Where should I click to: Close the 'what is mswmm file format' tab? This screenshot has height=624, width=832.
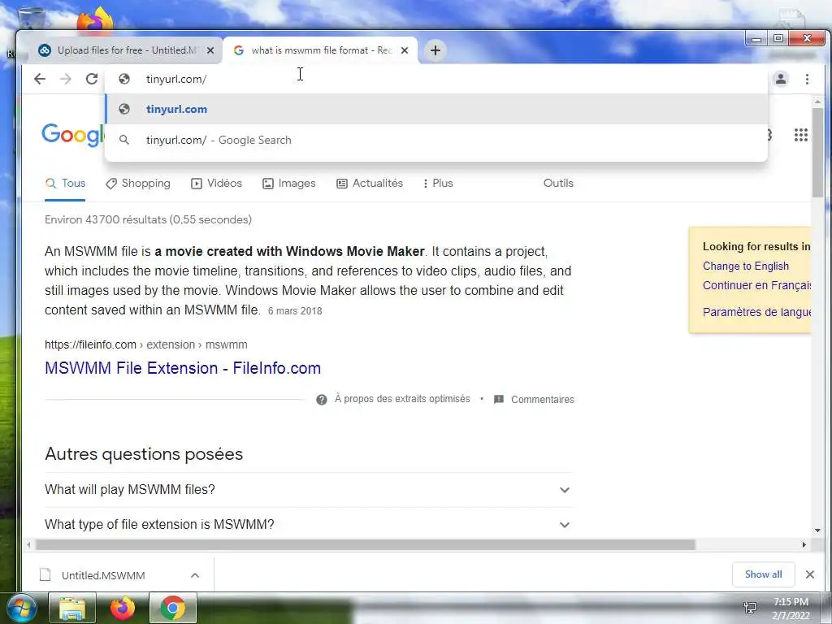pyautogui.click(x=405, y=50)
